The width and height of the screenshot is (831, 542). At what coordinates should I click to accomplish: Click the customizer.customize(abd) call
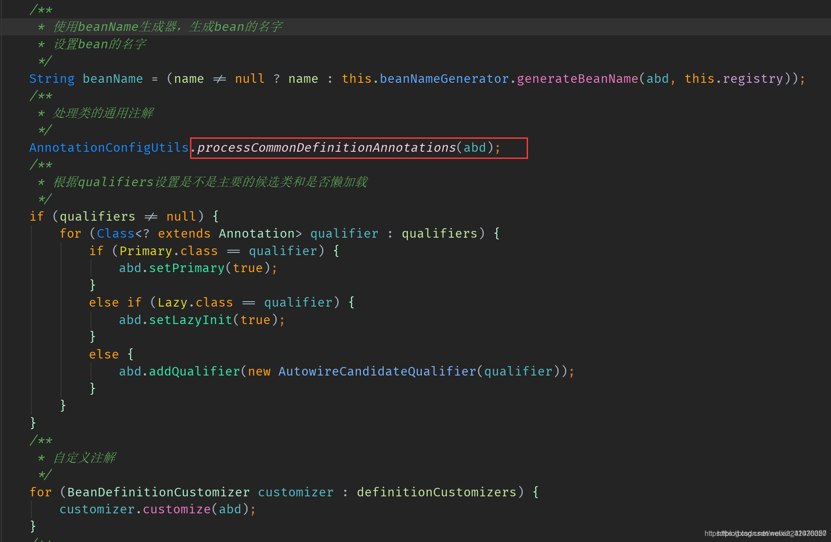click(157, 509)
